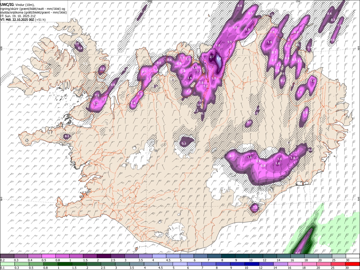
Task: Select the white 30 swatch in top legend row
Action: [352, 256]
